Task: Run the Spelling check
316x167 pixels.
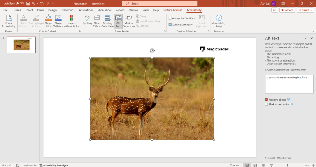Action: (x=88, y=20)
